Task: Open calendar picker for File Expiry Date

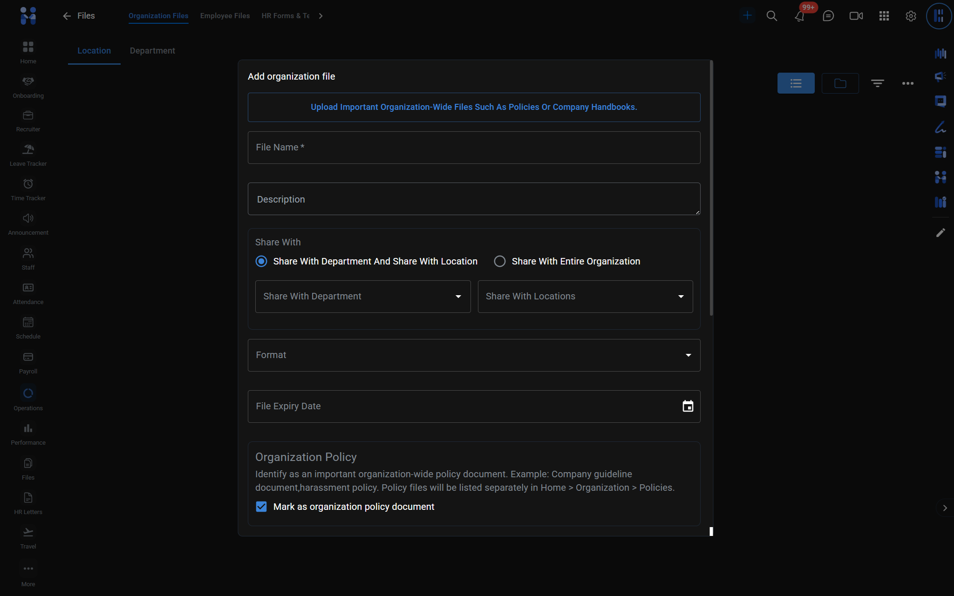Action: pyautogui.click(x=688, y=406)
